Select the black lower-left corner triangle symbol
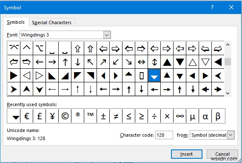The width and height of the screenshot is (242, 163). coord(52,76)
